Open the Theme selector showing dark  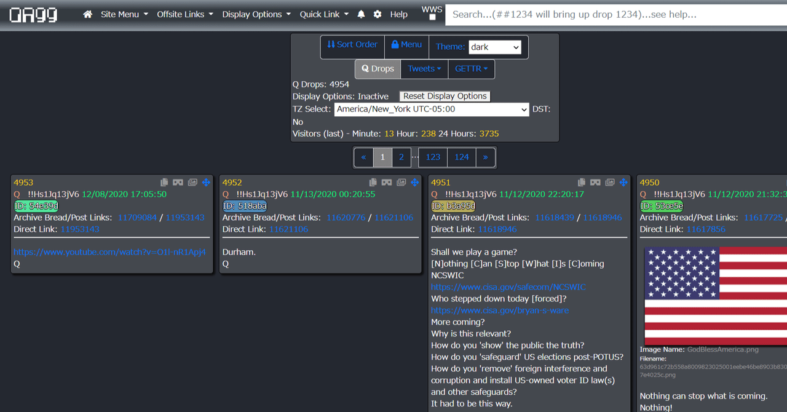pos(495,47)
